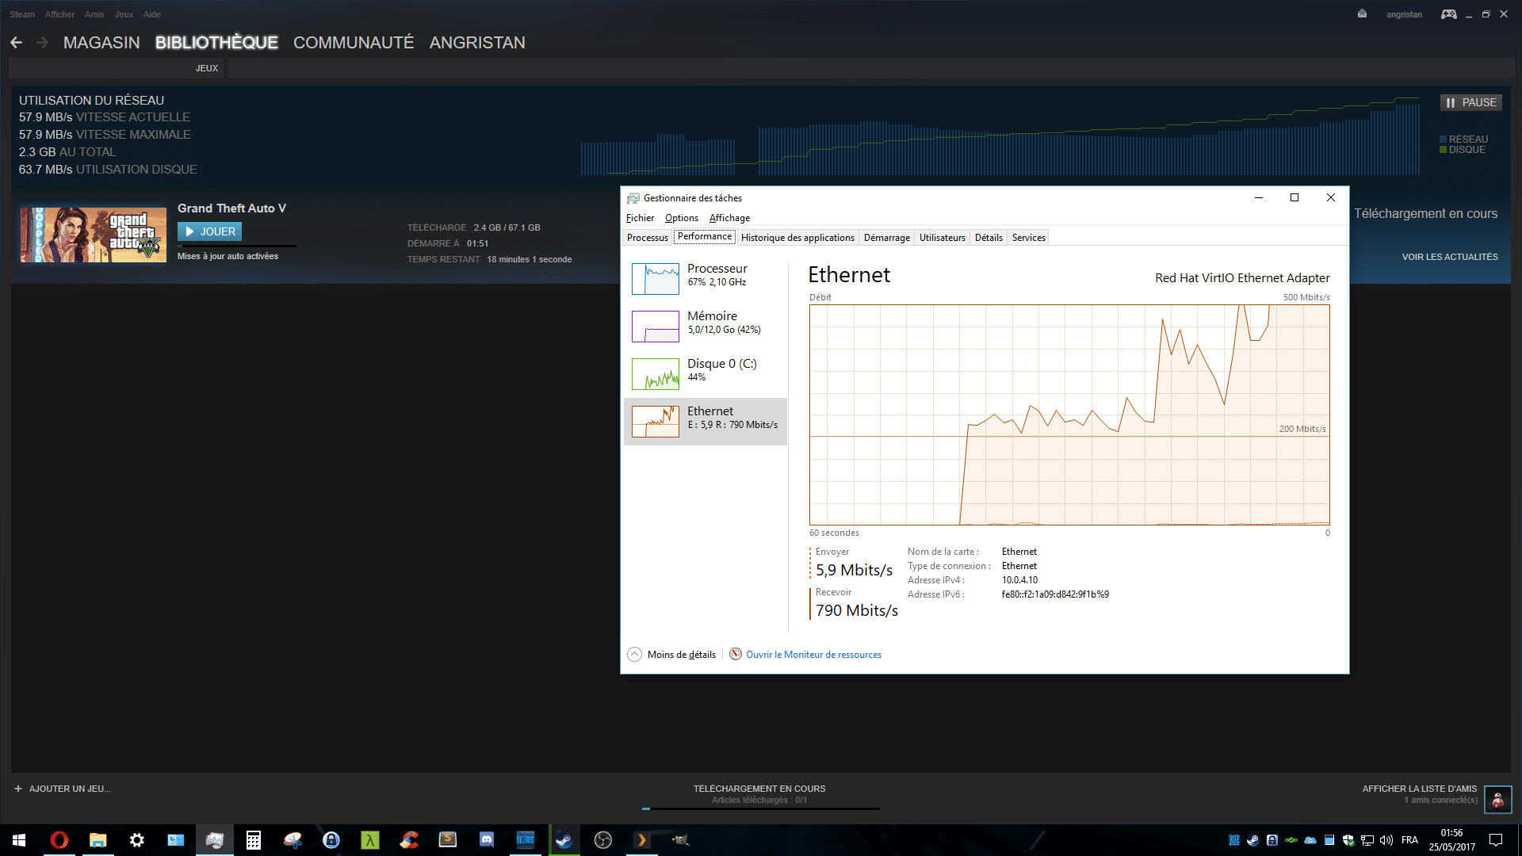The width and height of the screenshot is (1522, 856).
Task: Open OBS Studio from the taskbar
Action: 603,840
